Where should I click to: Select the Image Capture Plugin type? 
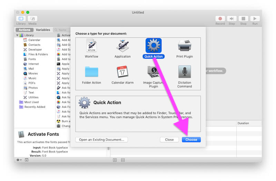tap(153, 77)
